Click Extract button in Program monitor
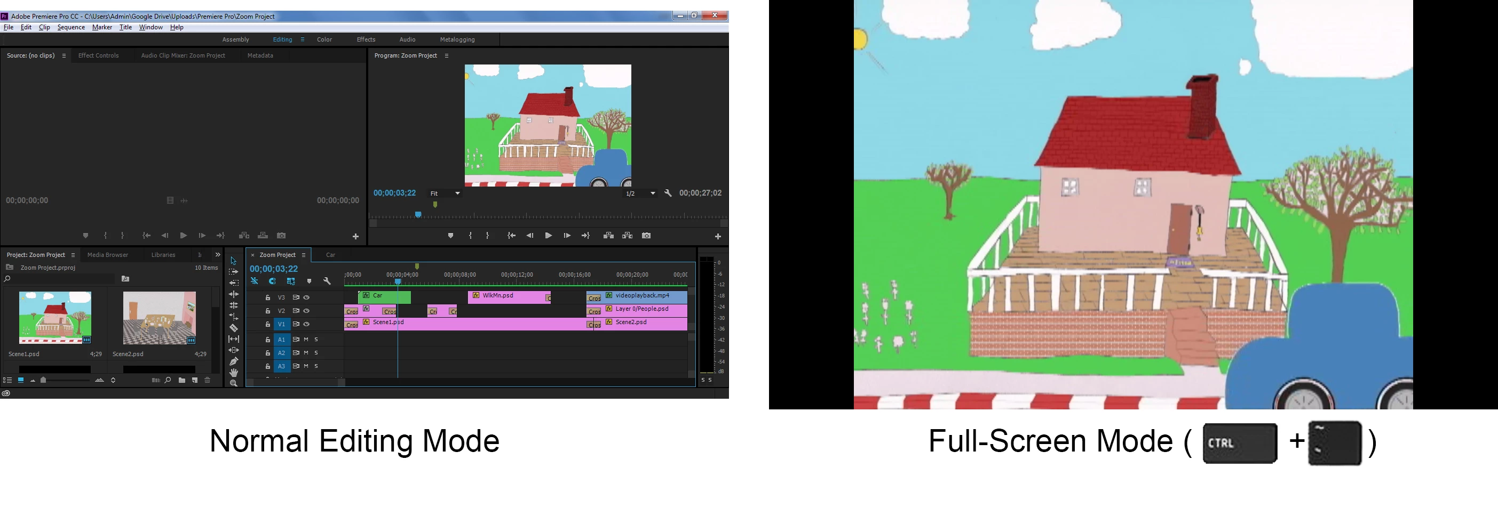Viewport: 1498px width, 524px height. 627,235
